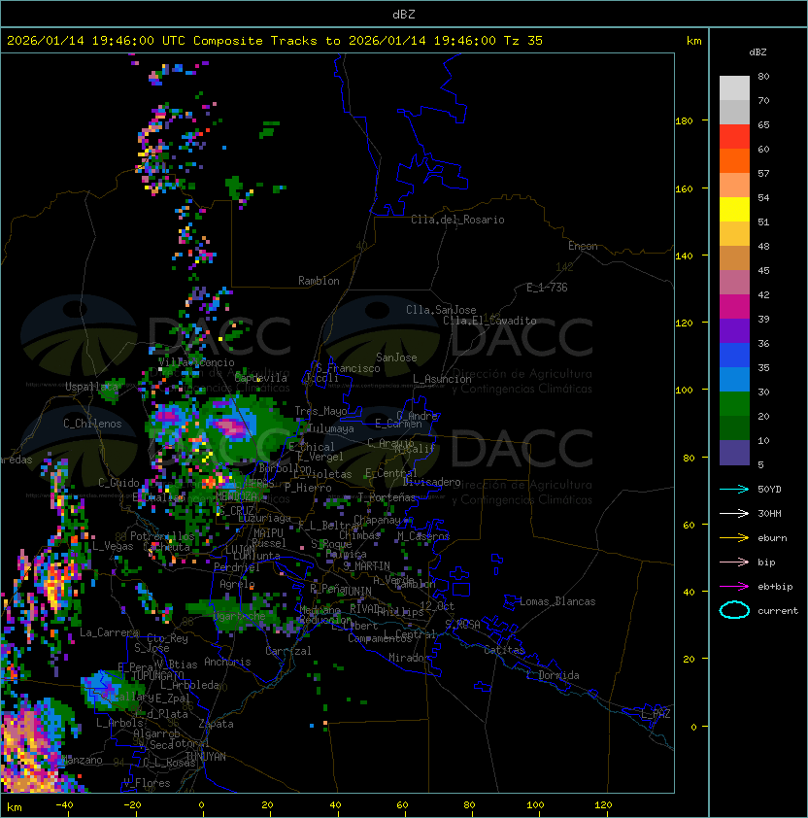
Task: Pick the light grey 70-80 dBZ swatch
Action: coord(734,88)
